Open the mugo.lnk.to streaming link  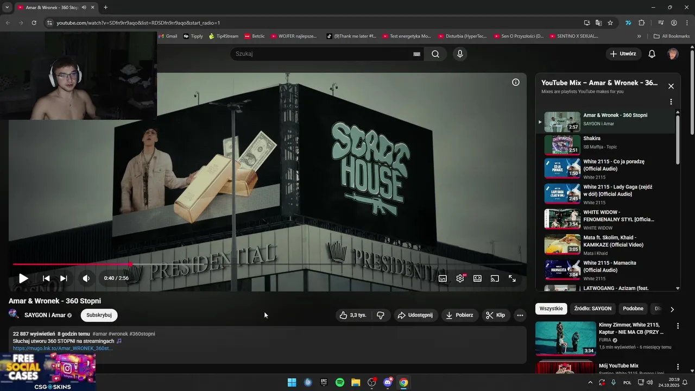[63, 348]
